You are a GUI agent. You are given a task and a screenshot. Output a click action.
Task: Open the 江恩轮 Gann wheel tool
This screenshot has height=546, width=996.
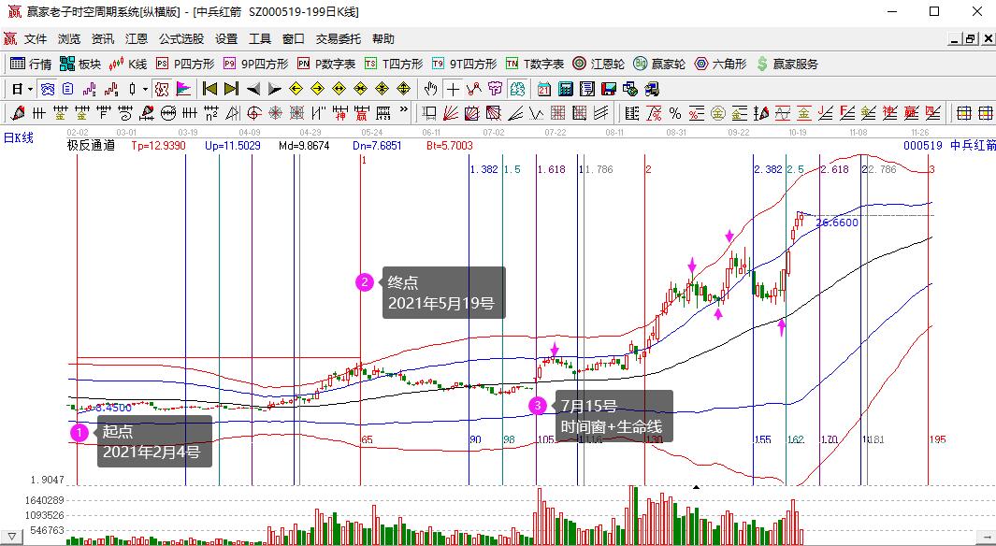click(x=599, y=64)
